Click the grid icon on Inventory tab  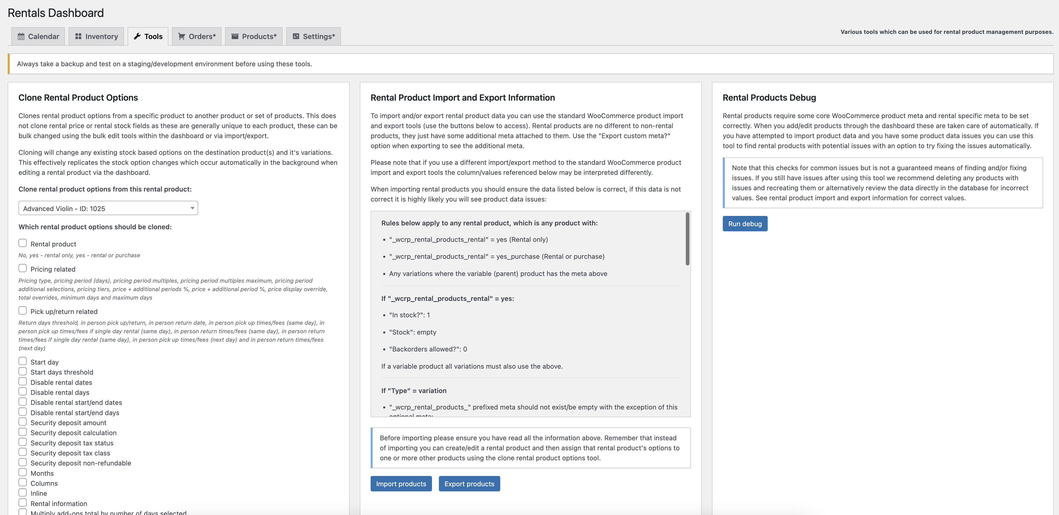[78, 36]
